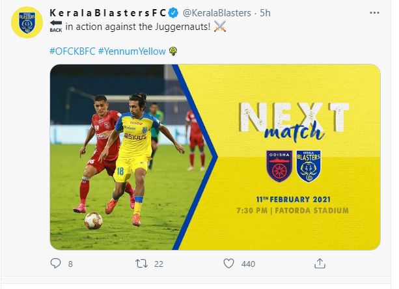Click the like count 440
This screenshot has width=399, height=289.
coord(248,264)
